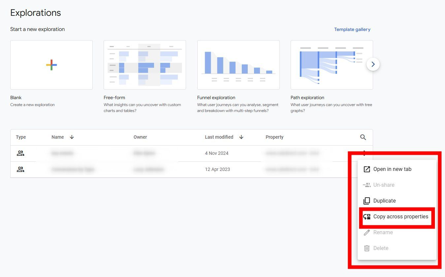Click shared-users icon in 4 Nov 2024 row
Viewport: 445px width, 277px height.
tap(20, 153)
